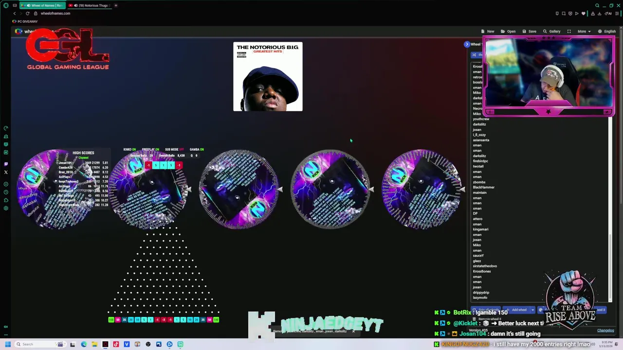Open browser search magnifier icon
The image size is (623, 350).
(x=597, y=5)
